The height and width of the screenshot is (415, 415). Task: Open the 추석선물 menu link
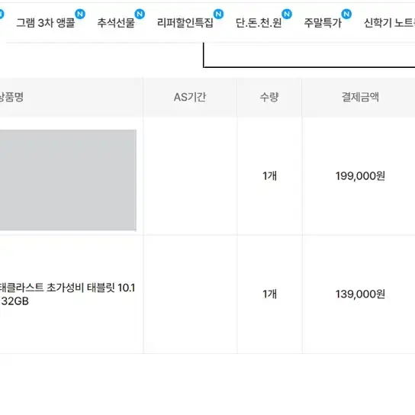click(116, 23)
